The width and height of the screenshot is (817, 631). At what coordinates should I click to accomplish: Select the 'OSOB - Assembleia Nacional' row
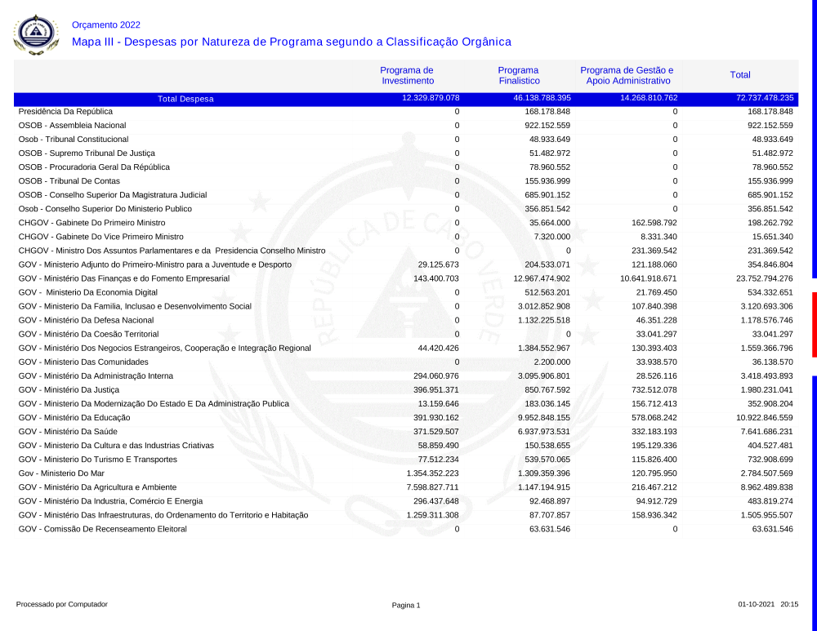[72, 126]
